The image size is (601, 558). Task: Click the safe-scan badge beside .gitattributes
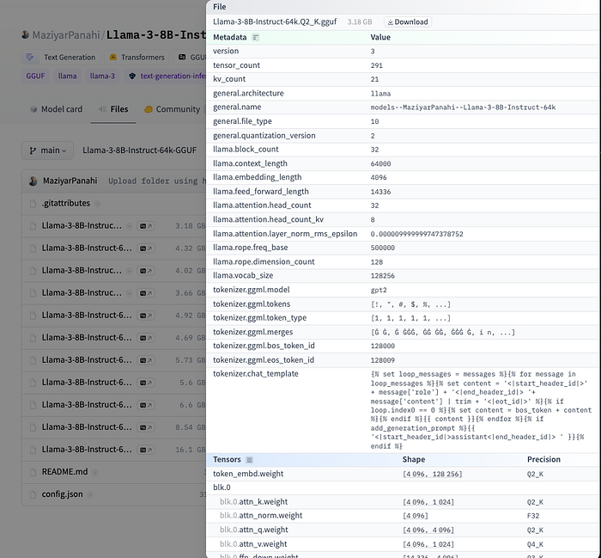[x=97, y=204]
